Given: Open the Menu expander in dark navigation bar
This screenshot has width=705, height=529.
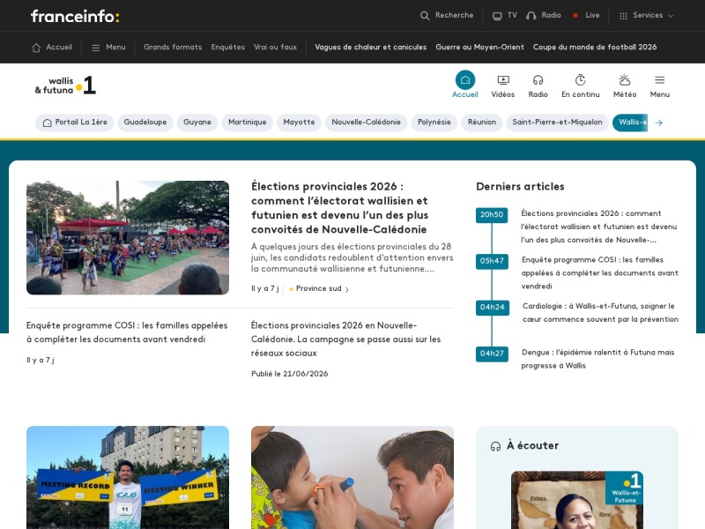Looking at the screenshot, I should click(108, 48).
